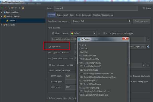Click the -Dfile.encoding=GB2312 line
This screenshot has width=153, height=102.
pos(90,63)
